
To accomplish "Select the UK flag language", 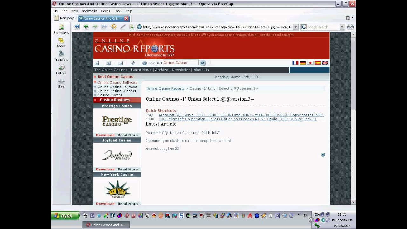I will pyautogui.click(x=325, y=63).
